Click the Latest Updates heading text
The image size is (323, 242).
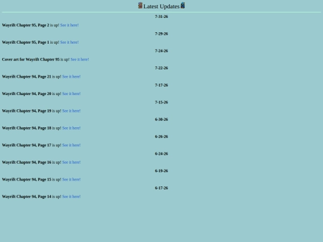161,7
